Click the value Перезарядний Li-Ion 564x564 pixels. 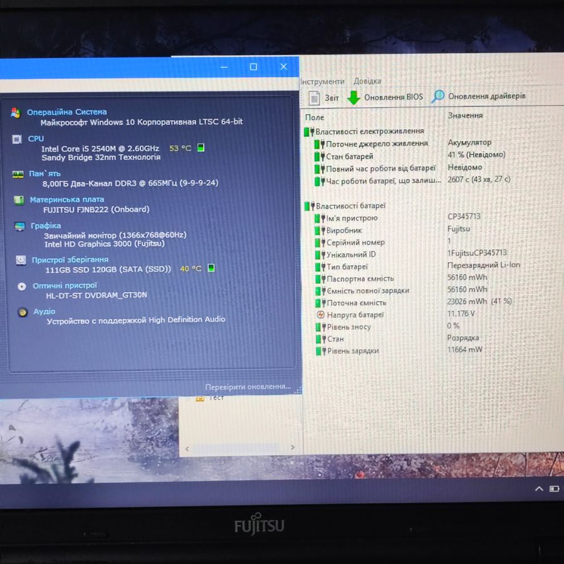tap(483, 266)
